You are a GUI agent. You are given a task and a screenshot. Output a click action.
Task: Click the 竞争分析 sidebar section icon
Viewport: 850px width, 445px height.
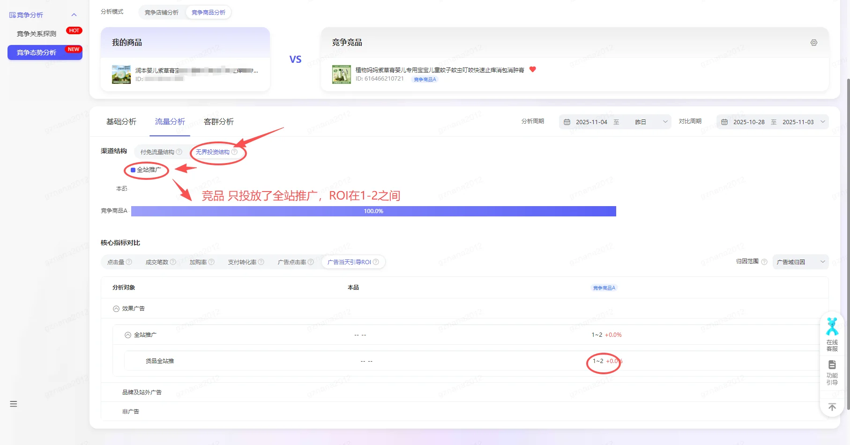13,15
